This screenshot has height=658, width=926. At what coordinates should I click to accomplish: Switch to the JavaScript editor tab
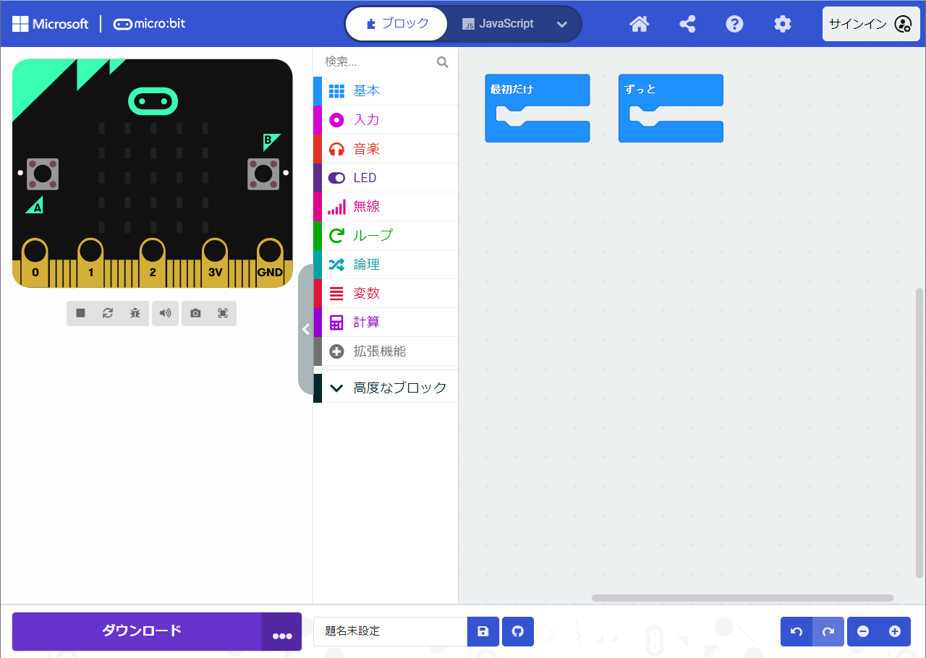498,24
